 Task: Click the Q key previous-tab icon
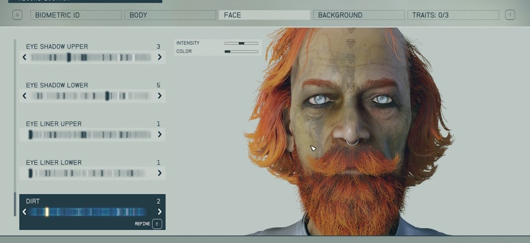click(x=18, y=15)
